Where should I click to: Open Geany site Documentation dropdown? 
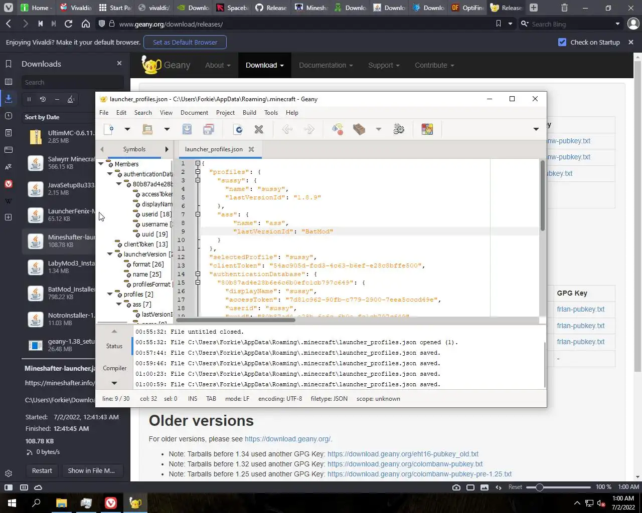pyautogui.click(x=326, y=65)
